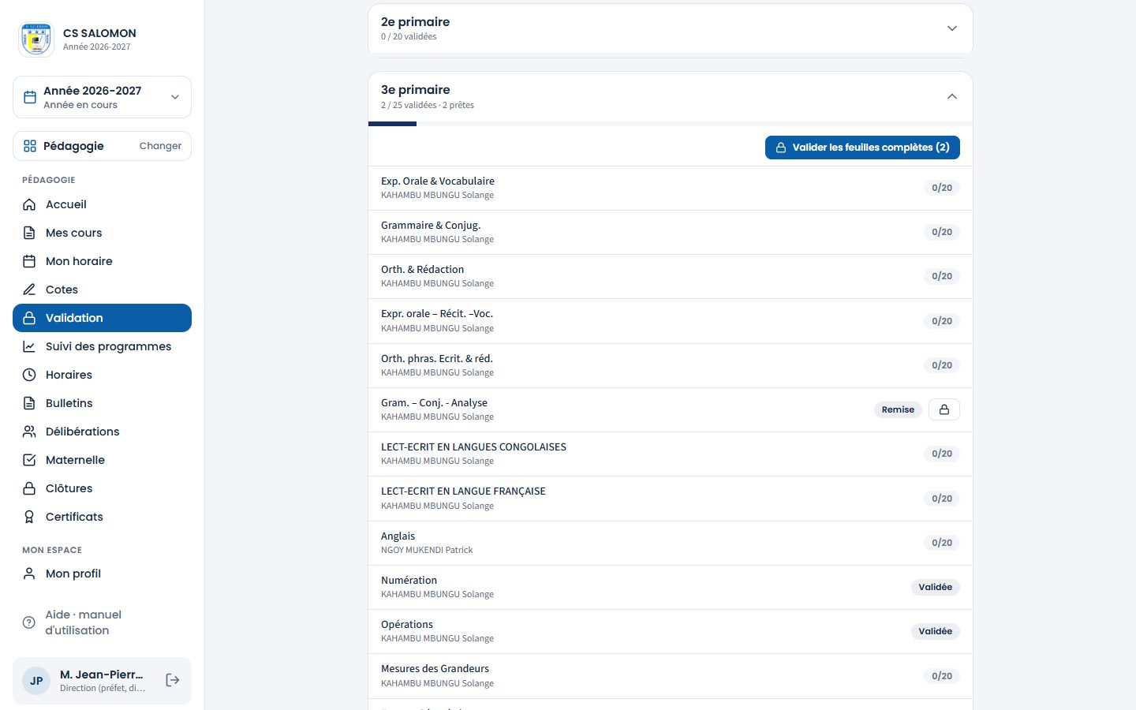Click the logout icon beside M. Jean-Pierr...

tap(173, 680)
